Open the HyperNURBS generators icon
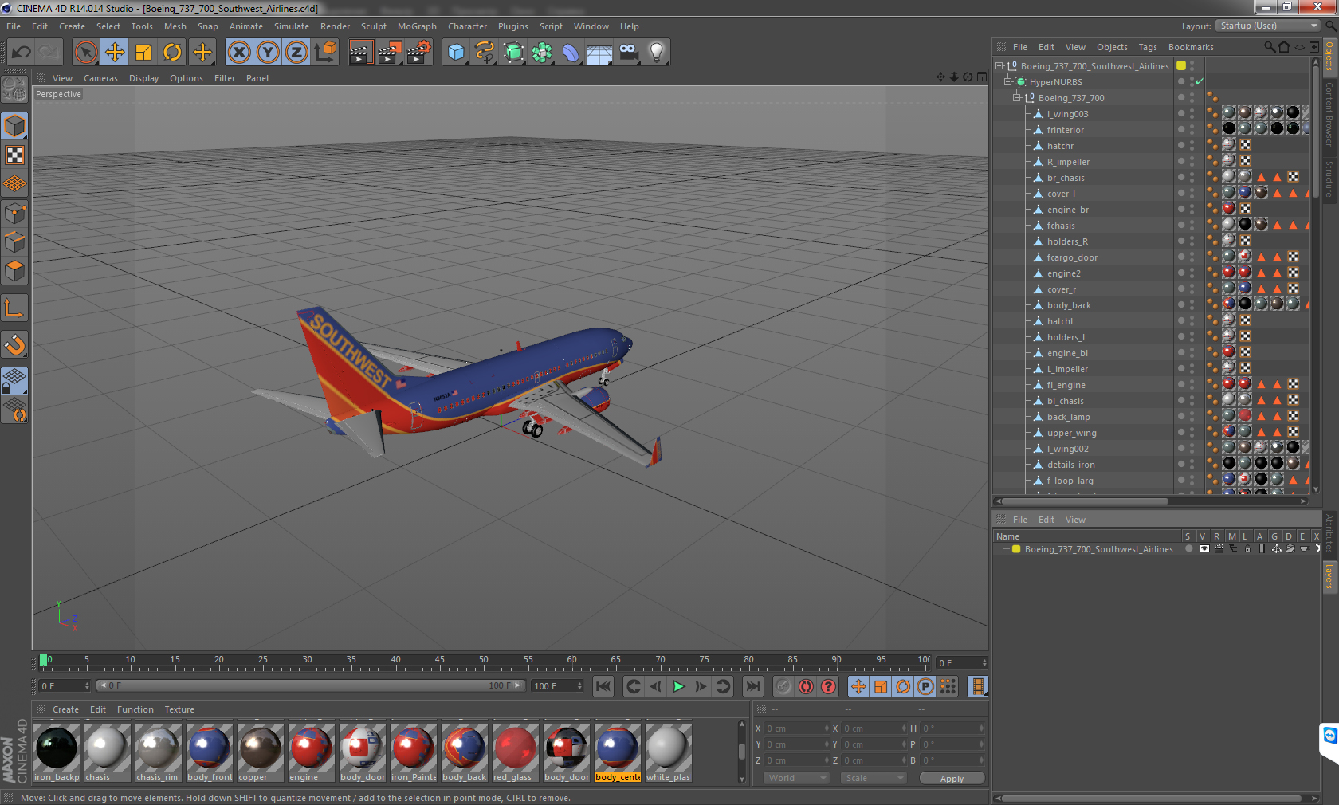The height and width of the screenshot is (805, 1339). (x=513, y=53)
